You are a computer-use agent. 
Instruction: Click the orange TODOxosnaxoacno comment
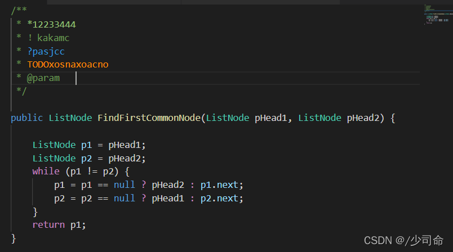pos(68,65)
